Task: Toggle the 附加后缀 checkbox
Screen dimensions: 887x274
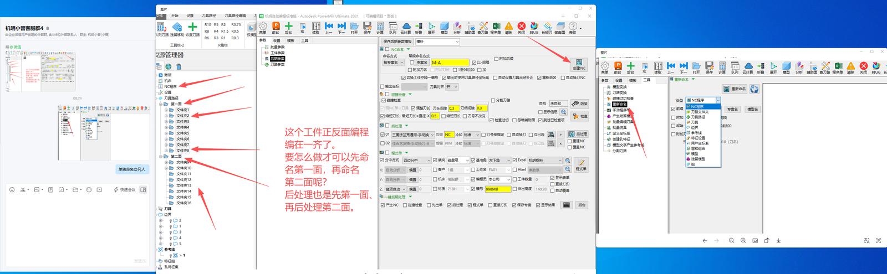Action: 496,59
